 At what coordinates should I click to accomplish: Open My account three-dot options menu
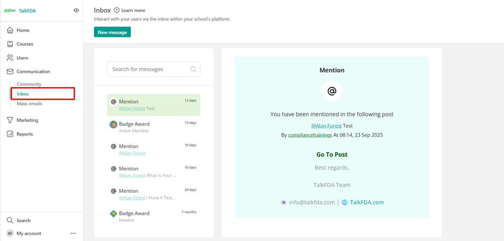point(73,234)
